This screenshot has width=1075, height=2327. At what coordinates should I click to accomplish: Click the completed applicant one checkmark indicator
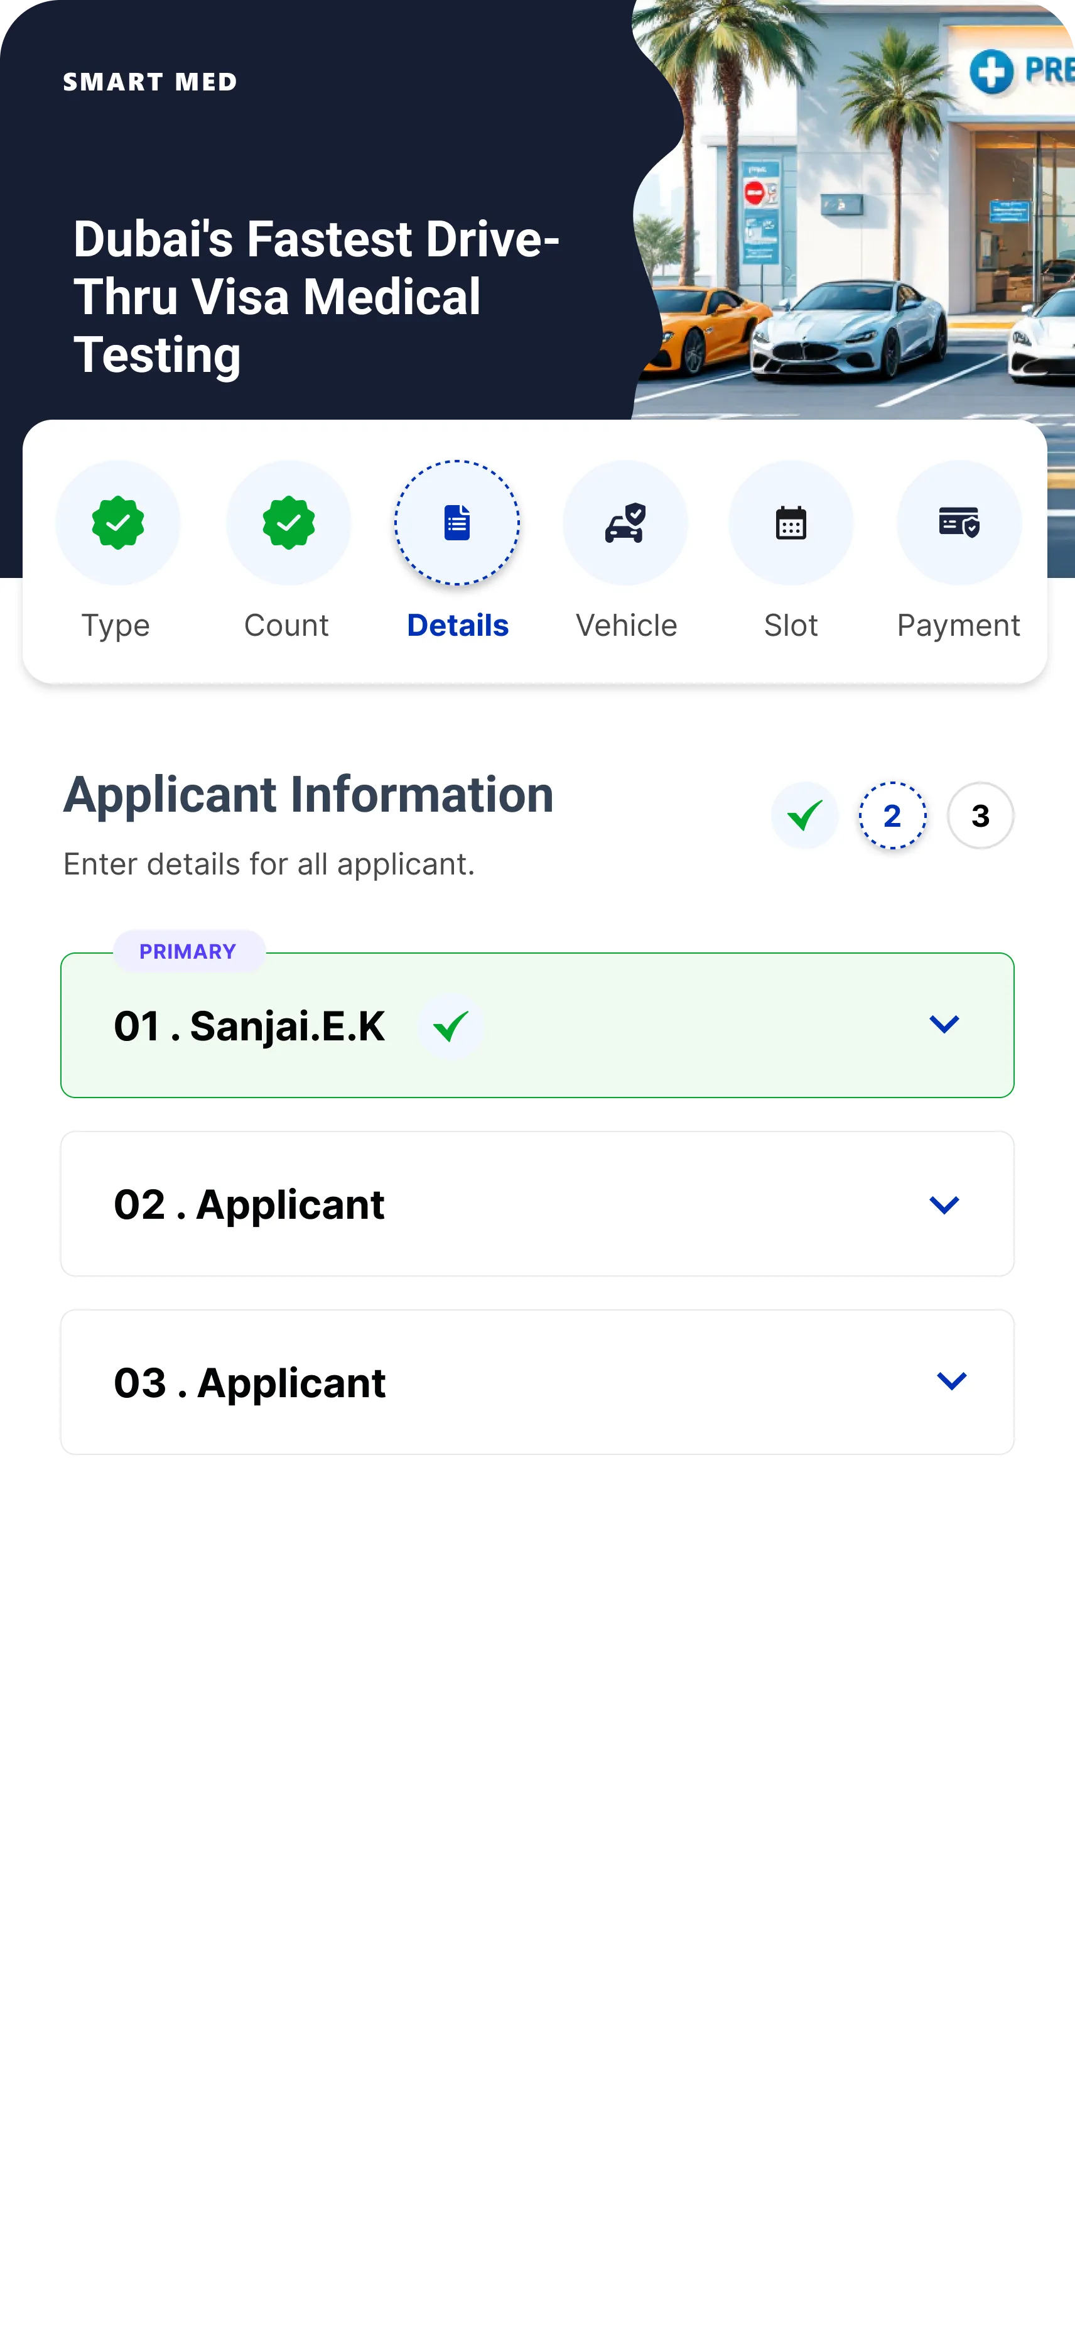(x=804, y=815)
